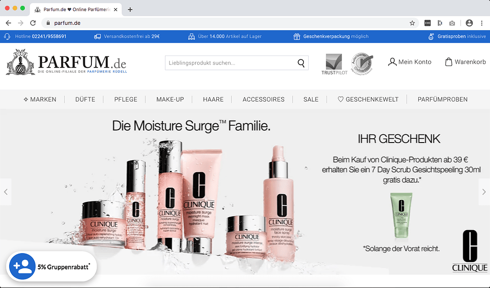490x288 pixels.
Task: Bookmark this page with the star icon
Action: (412, 23)
